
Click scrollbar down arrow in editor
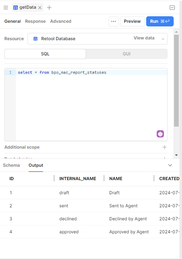point(176,155)
